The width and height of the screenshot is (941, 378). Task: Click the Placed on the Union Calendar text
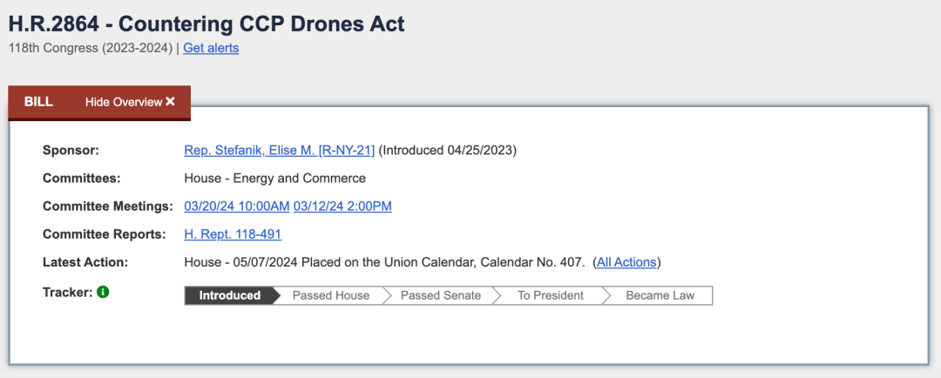point(443,262)
